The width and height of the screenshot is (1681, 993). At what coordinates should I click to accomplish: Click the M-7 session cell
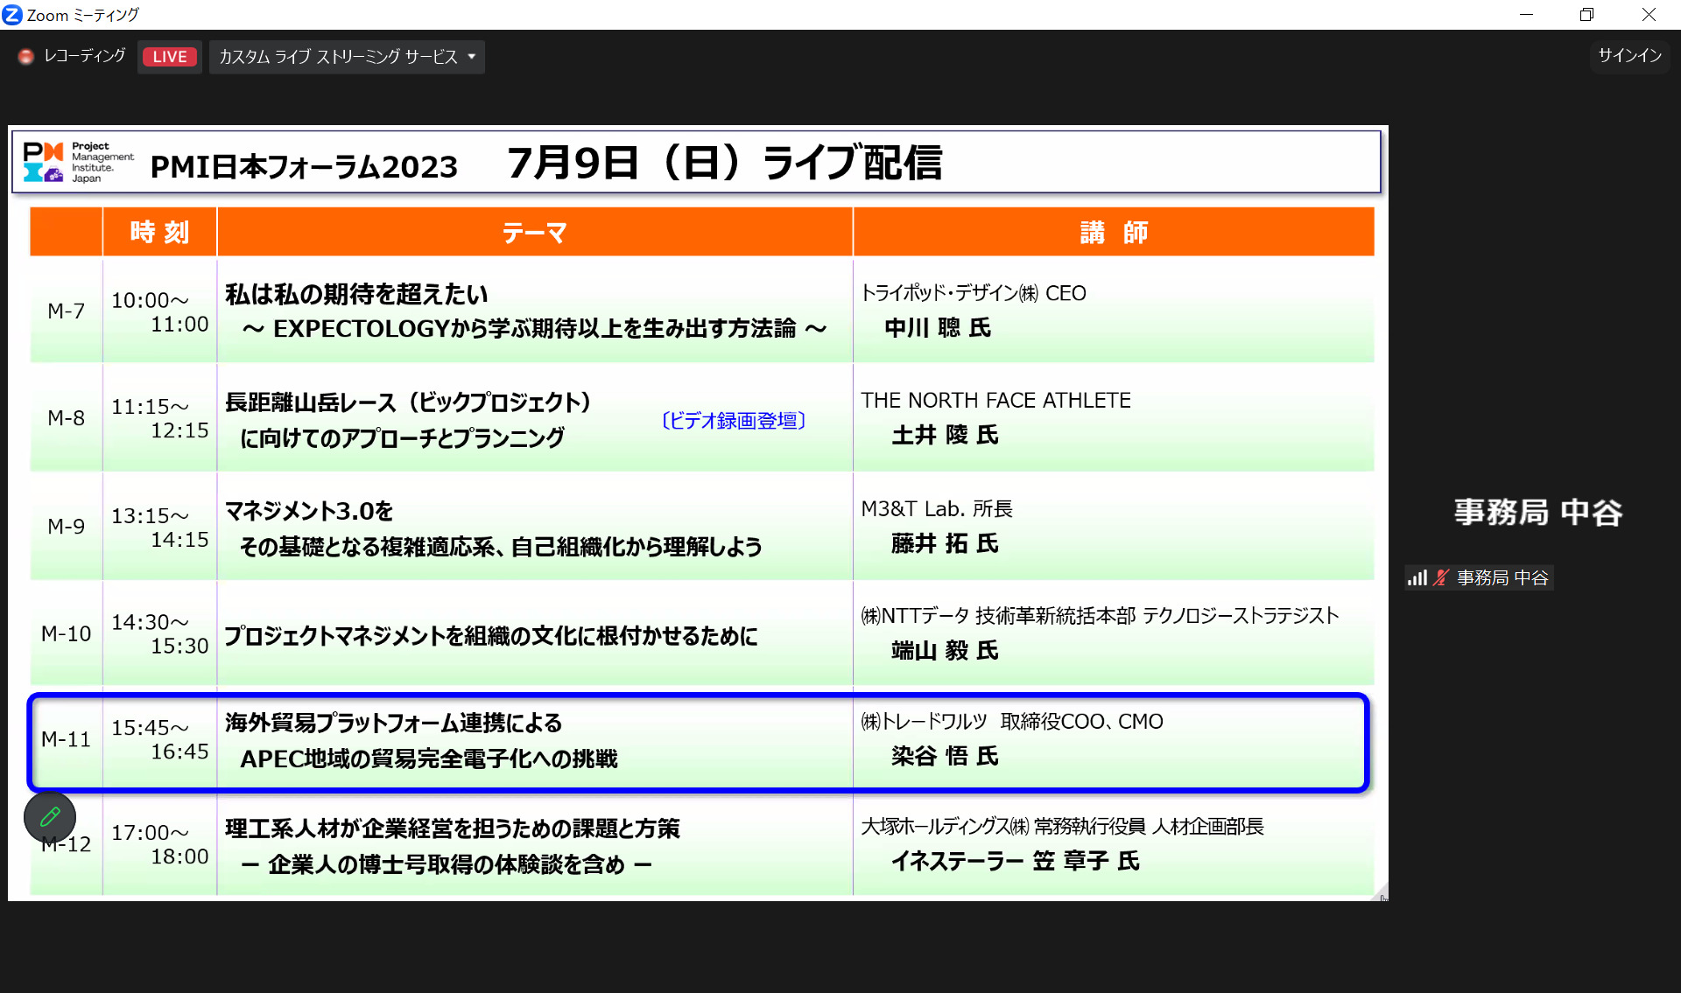[67, 311]
